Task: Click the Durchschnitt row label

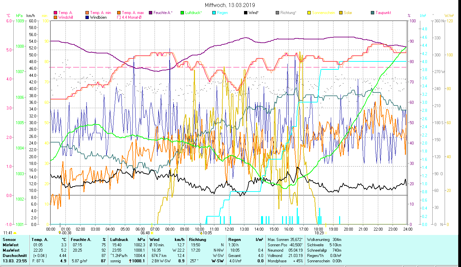Action: click(x=14, y=256)
